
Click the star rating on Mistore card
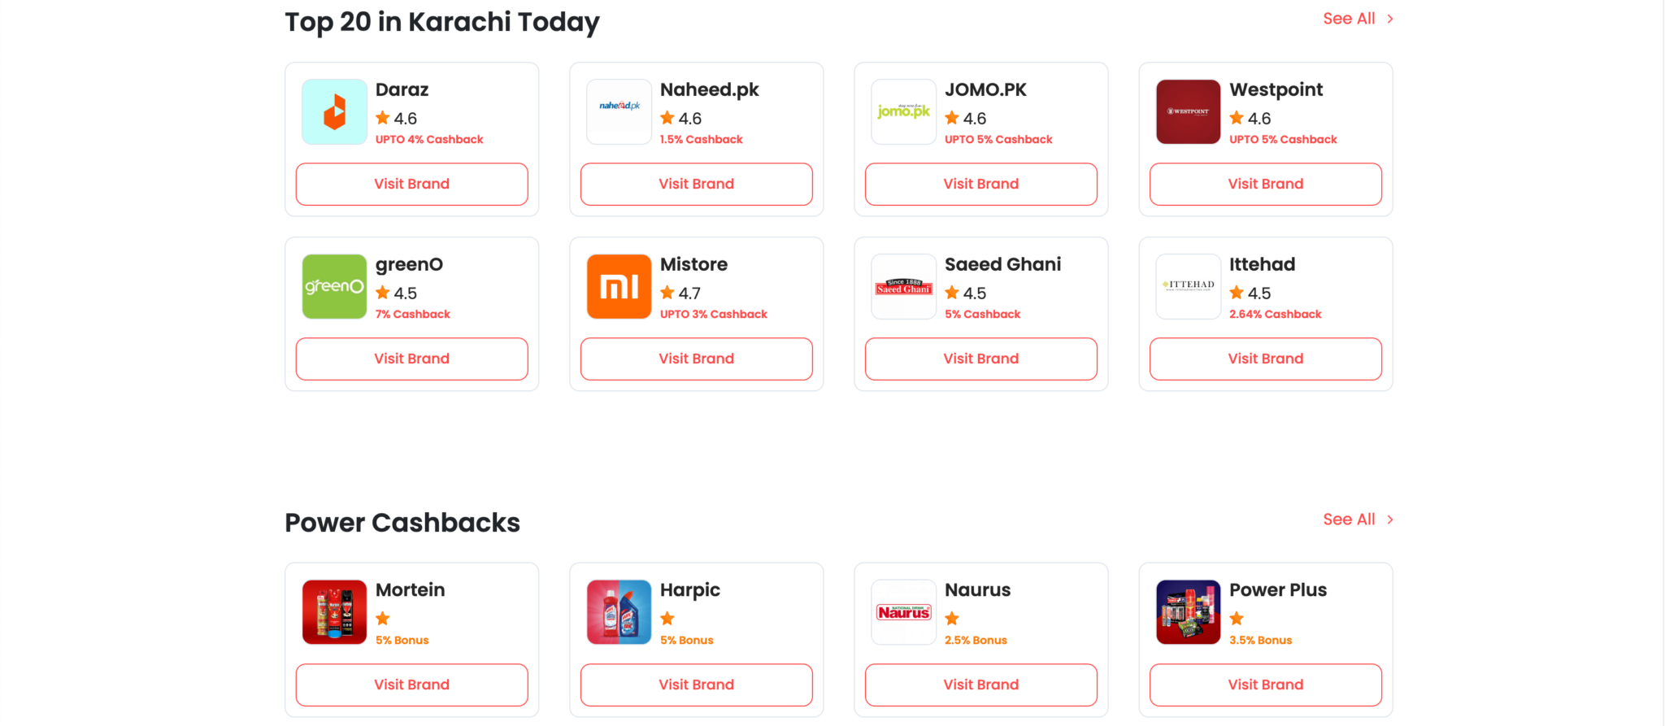667,293
